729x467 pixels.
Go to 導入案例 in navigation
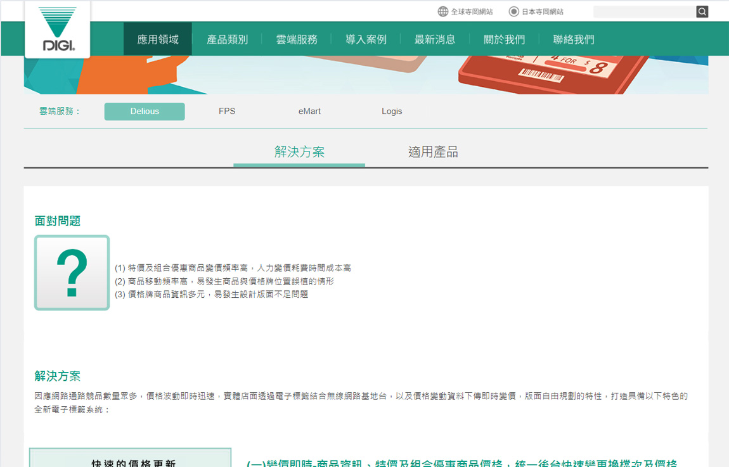pos(366,39)
